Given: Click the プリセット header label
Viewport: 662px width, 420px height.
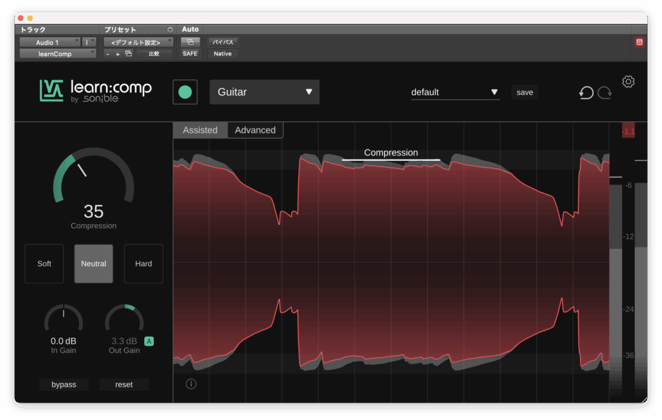Looking at the screenshot, I should (x=120, y=30).
